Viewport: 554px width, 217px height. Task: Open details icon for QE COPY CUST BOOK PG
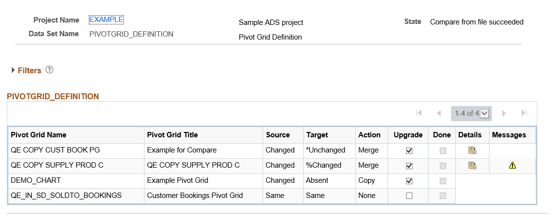tap(472, 151)
